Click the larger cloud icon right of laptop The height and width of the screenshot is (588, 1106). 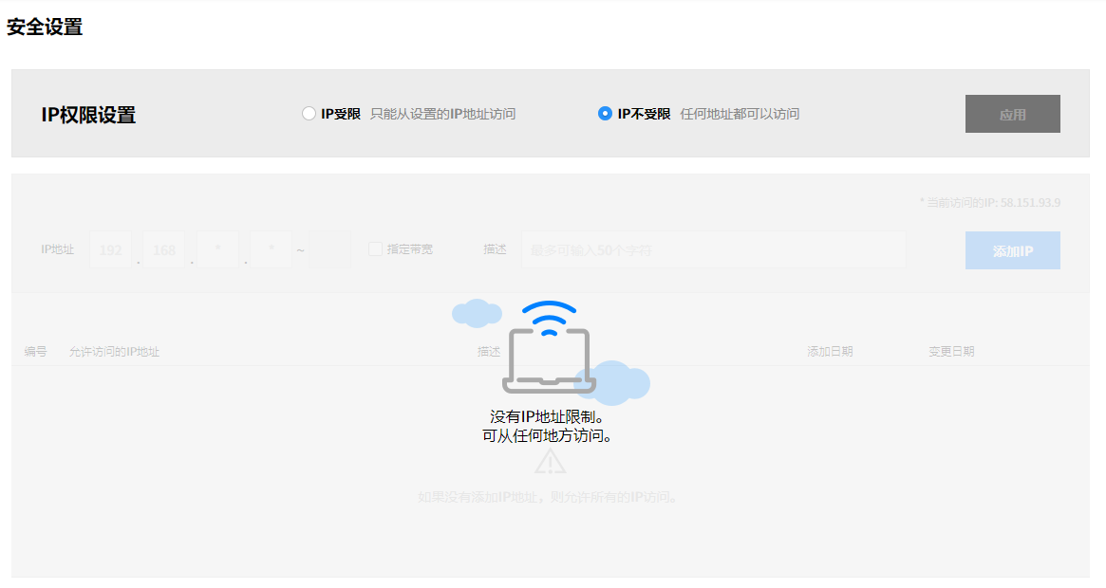[x=624, y=382]
